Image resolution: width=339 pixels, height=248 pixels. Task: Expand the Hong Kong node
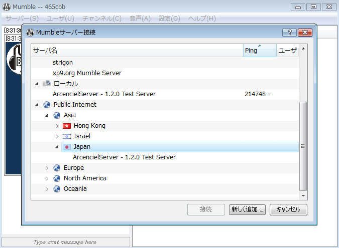tap(57, 126)
